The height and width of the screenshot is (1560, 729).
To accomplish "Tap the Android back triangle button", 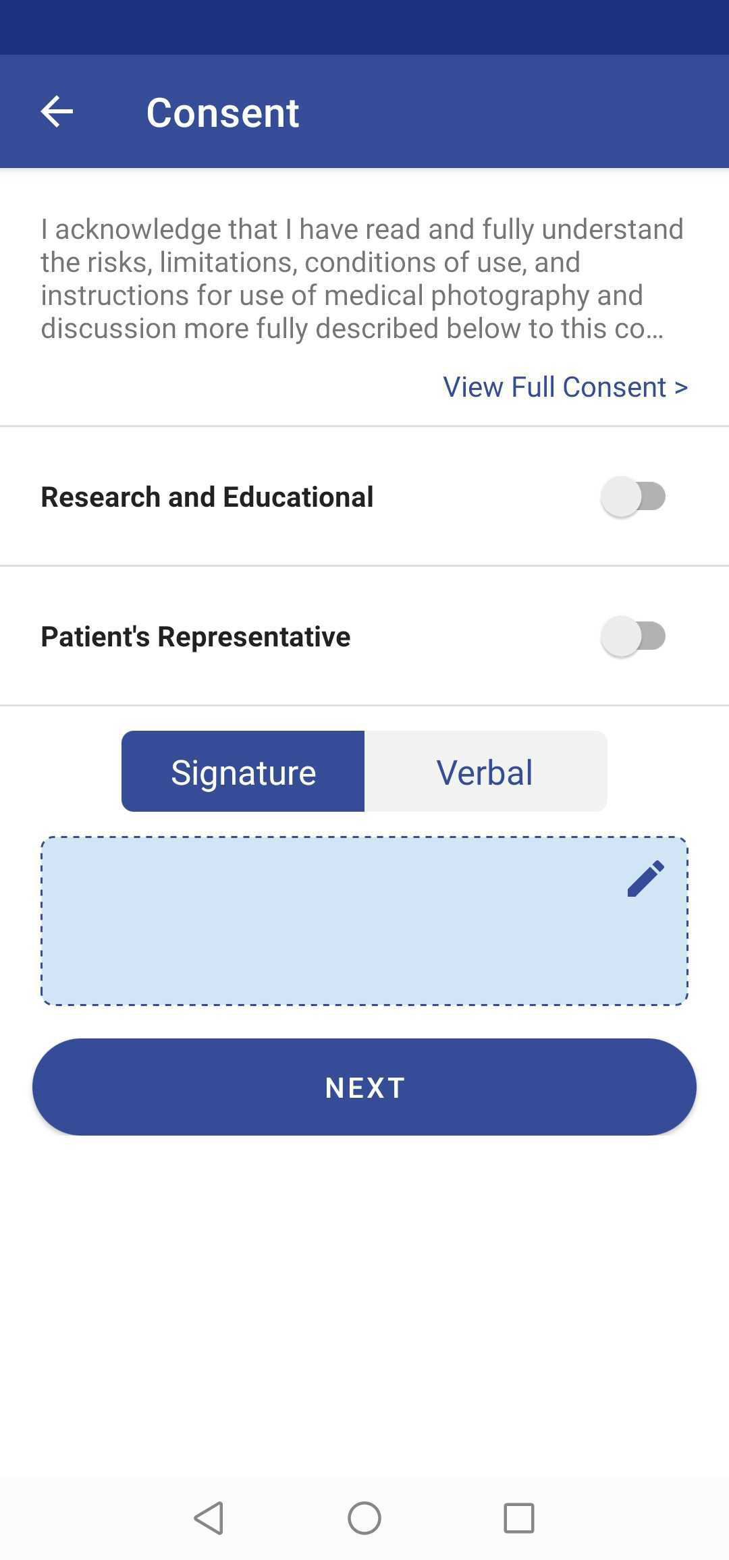I will pyautogui.click(x=209, y=1518).
